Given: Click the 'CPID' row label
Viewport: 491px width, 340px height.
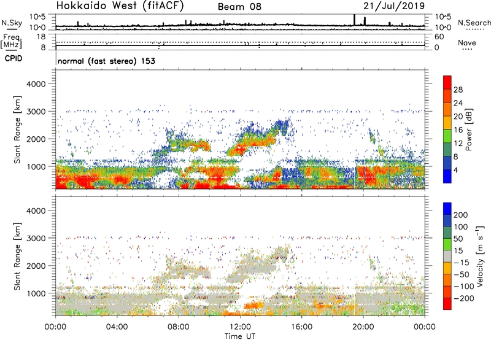Looking at the screenshot, I should click(x=14, y=58).
